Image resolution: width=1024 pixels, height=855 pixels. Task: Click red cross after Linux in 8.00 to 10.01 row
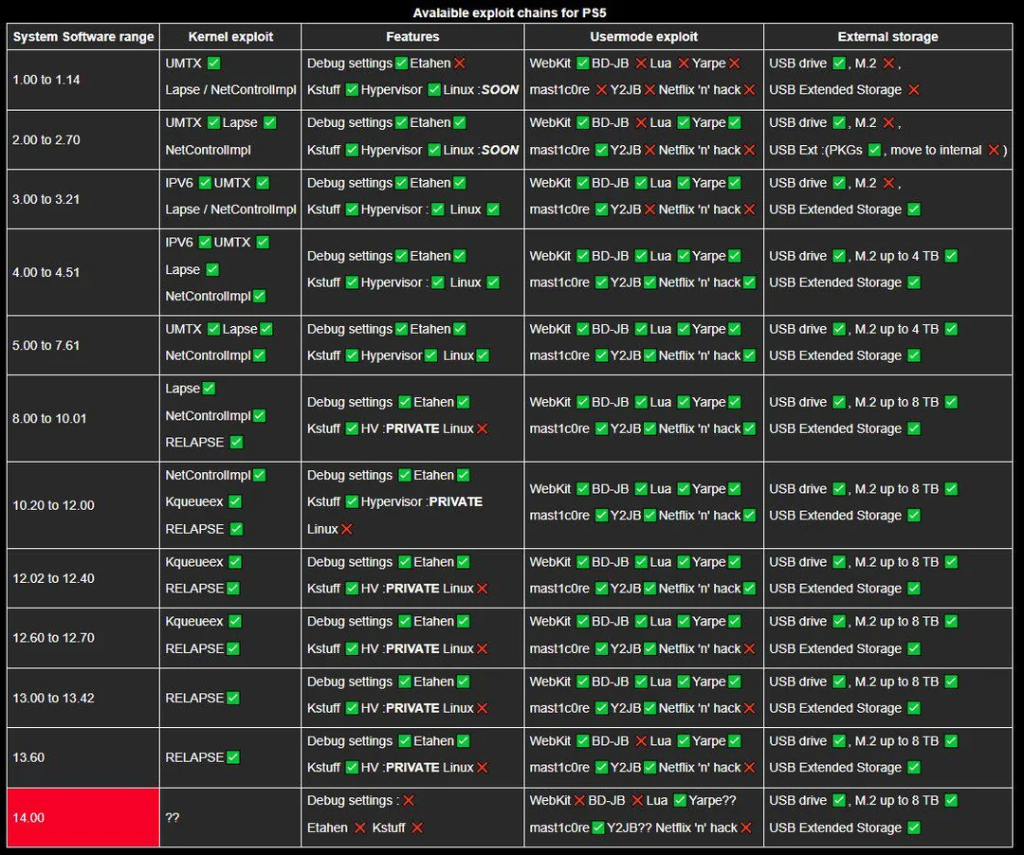coord(482,428)
